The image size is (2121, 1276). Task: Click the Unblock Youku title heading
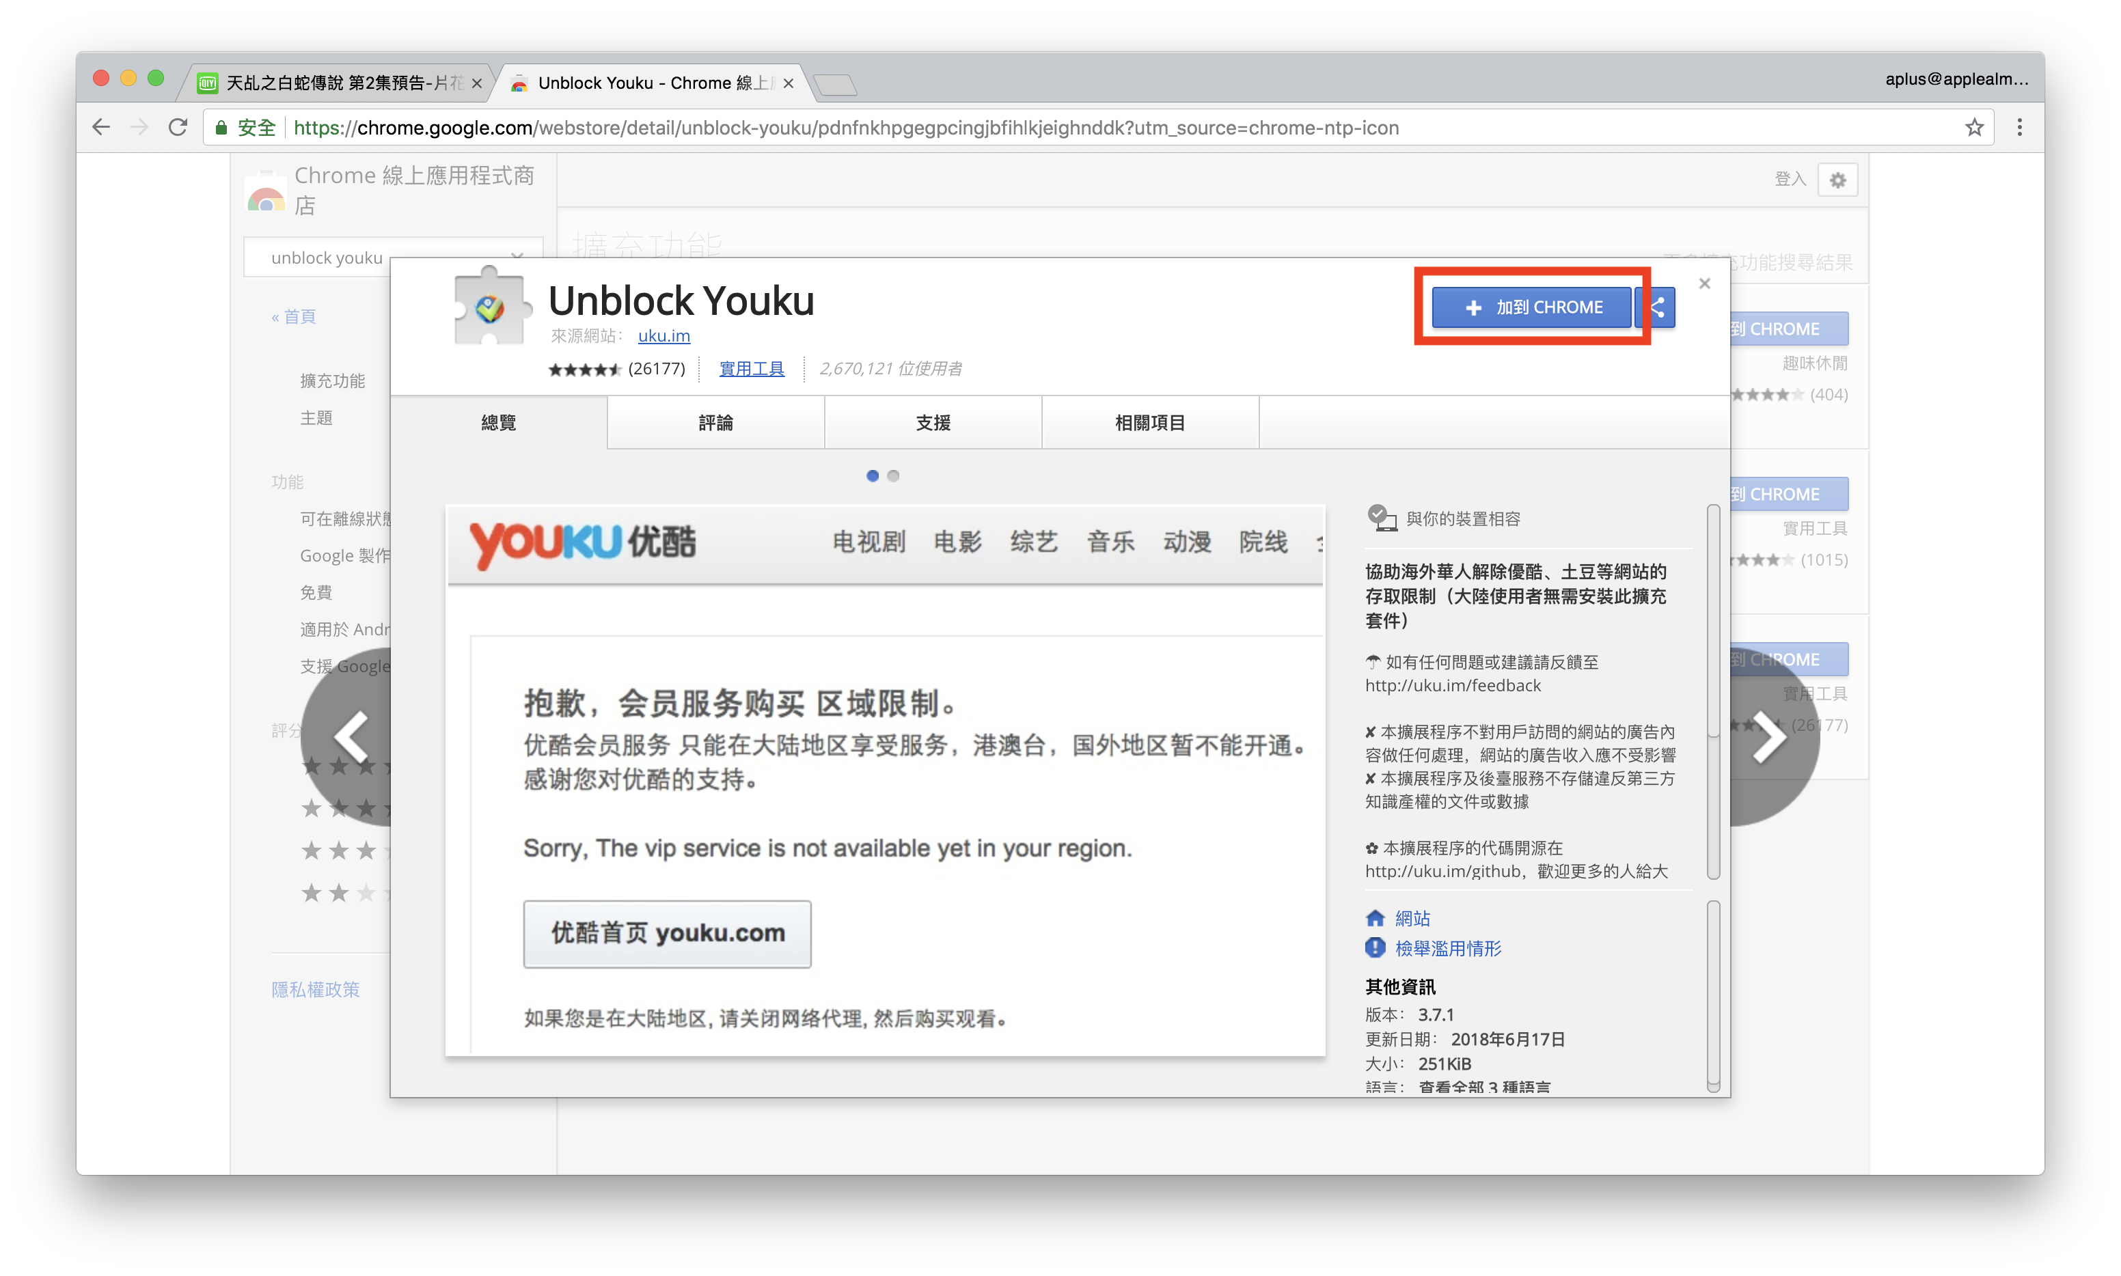681,300
